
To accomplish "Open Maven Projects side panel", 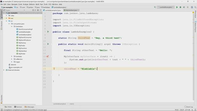I will click(195, 27).
